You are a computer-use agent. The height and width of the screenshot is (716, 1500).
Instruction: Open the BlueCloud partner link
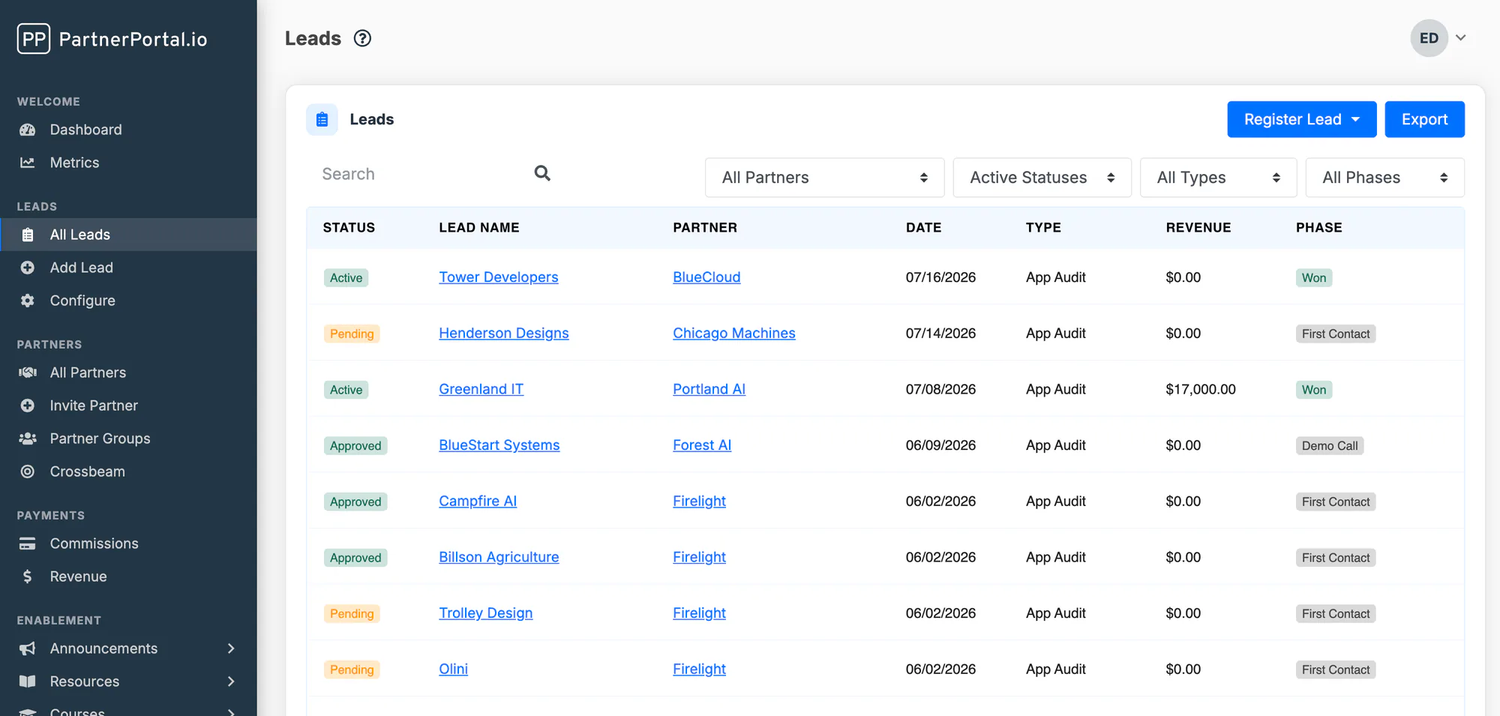coord(706,277)
